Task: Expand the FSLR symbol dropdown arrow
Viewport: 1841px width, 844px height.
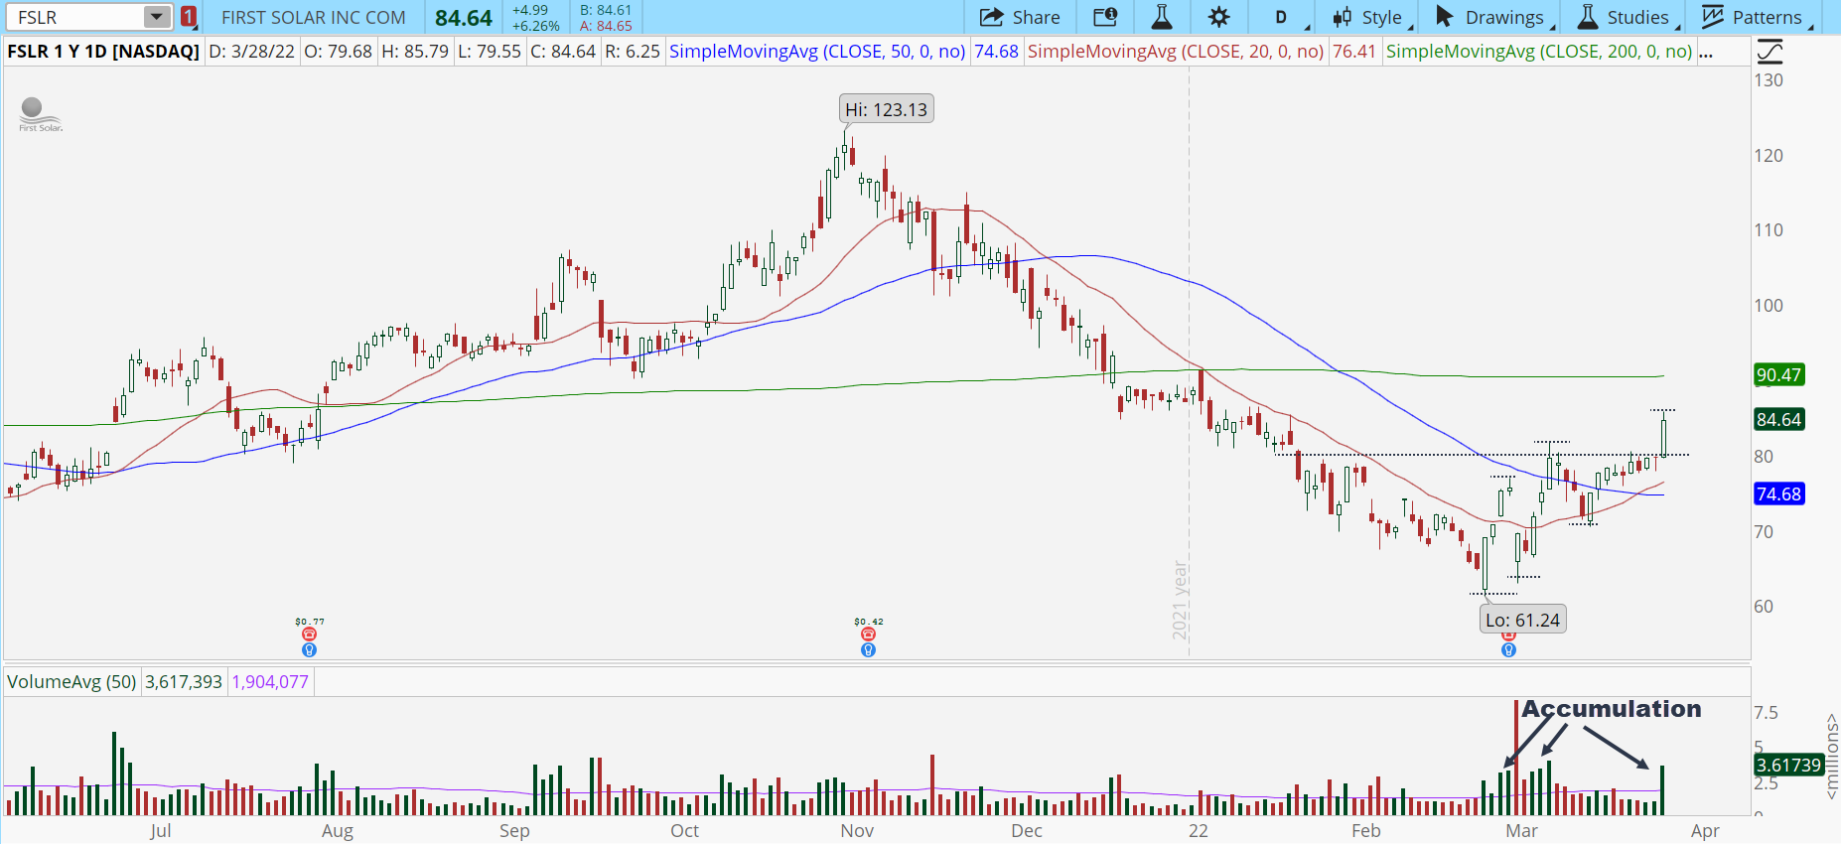Action: click(157, 17)
